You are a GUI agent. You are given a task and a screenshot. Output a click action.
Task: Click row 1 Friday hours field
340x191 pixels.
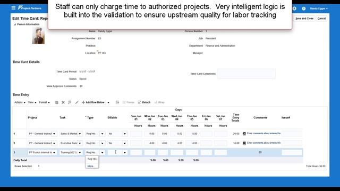(206, 134)
